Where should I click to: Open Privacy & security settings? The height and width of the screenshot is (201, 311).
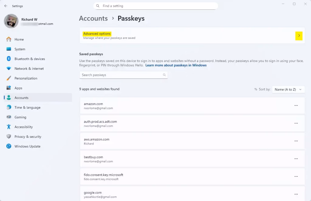coord(28,136)
